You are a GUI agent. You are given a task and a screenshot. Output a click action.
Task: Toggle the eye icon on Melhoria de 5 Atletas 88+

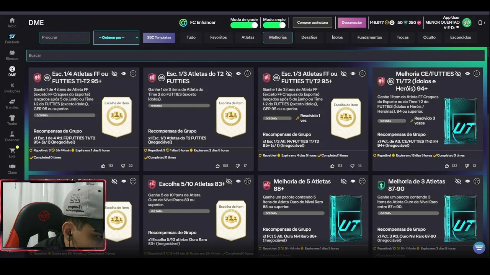click(353, 181)
